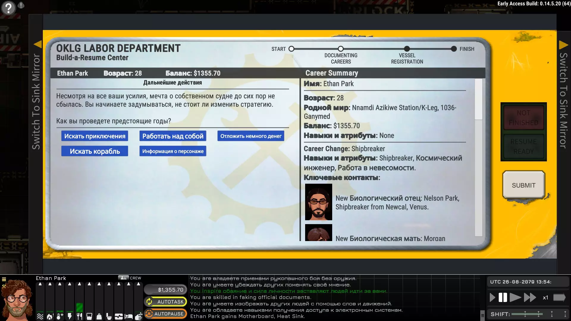Open the help question mark icon
This screenshot has height=321, width=571.
pyautogui.click(x=8, y=8)
